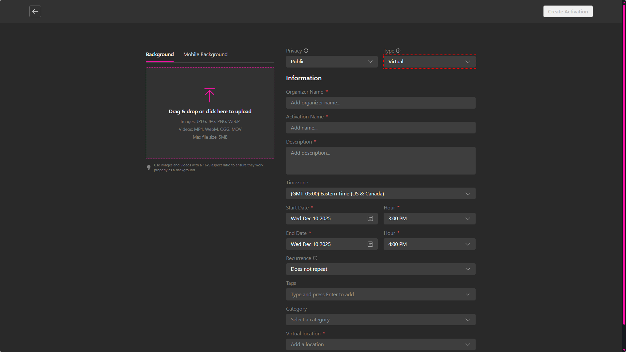The width and height of the screenshot is (626, 352).
Task: Select the Background tab
Action: 160,54
